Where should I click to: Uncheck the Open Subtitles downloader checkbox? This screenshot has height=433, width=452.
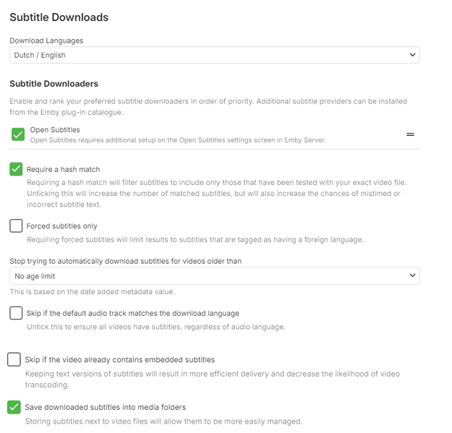tap(18, 134)
